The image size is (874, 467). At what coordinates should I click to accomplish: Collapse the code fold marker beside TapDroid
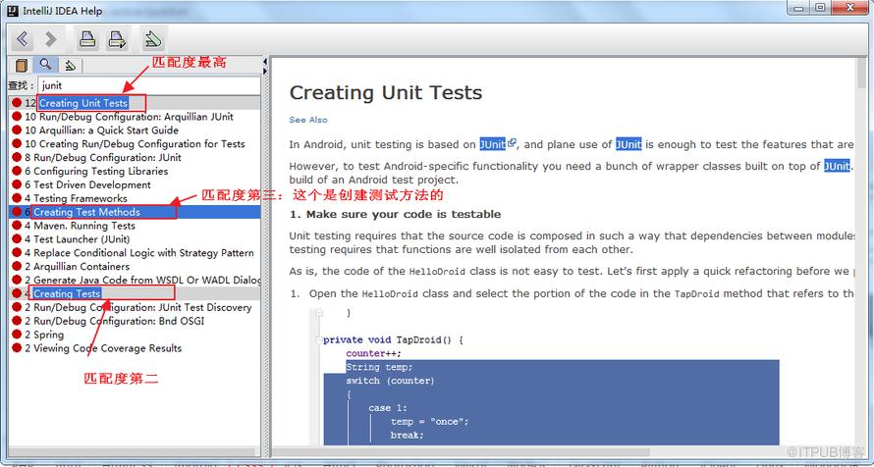(x=318, y=339)
